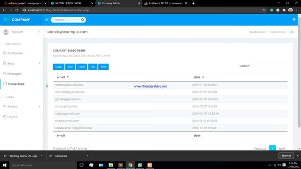Click the browser back arrow
Viewport: 301px width, 169px height.
click(x=4, y=10)
